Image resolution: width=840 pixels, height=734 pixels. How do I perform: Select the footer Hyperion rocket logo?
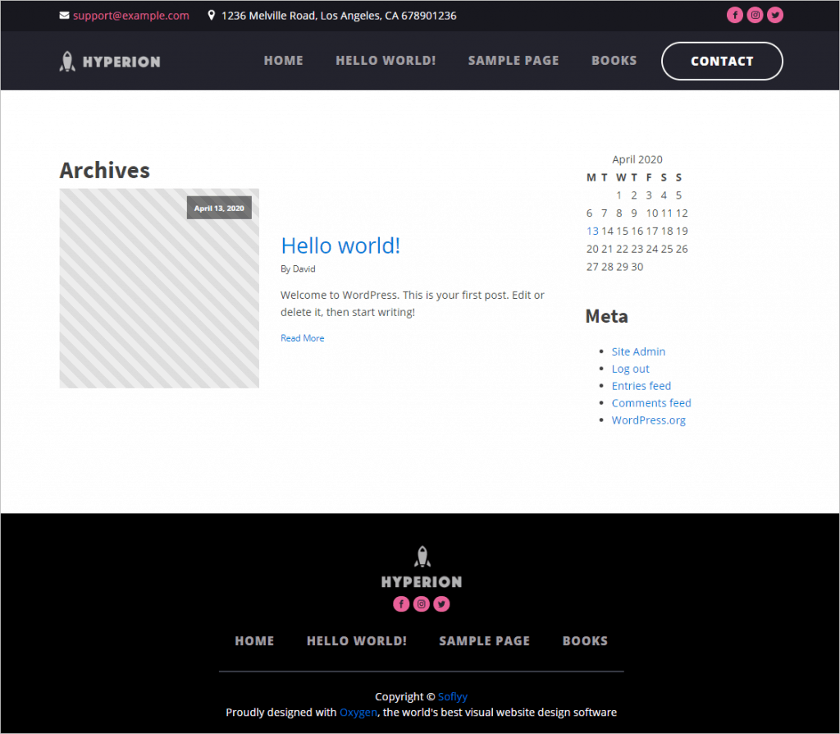[x=422, y=556]
